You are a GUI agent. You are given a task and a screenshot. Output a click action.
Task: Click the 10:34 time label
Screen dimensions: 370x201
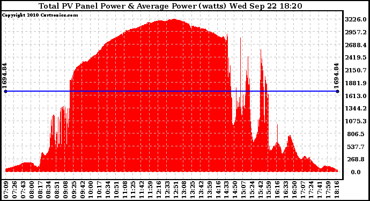click(107, 190)
